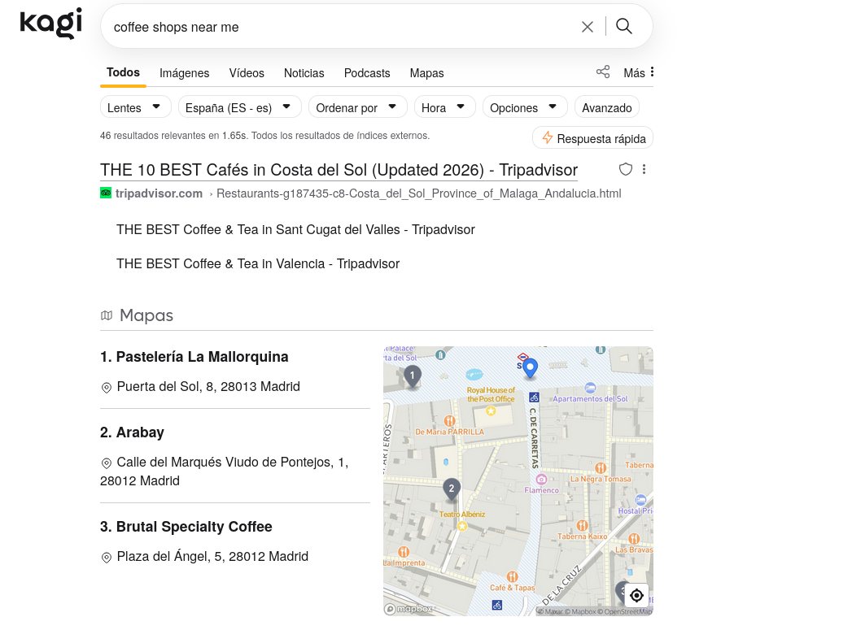Click the Mapbox logo on the map

coord(409,609)
